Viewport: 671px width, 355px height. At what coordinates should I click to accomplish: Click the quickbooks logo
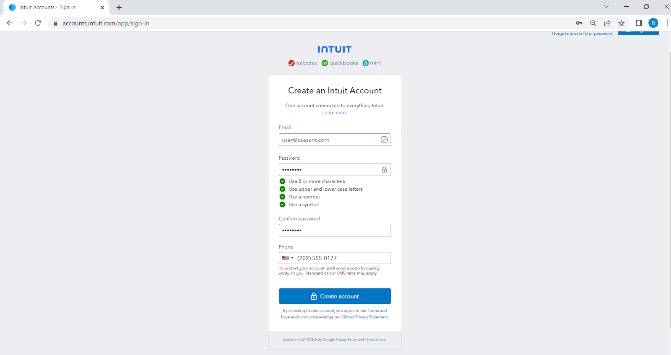[x=340, y=63]
